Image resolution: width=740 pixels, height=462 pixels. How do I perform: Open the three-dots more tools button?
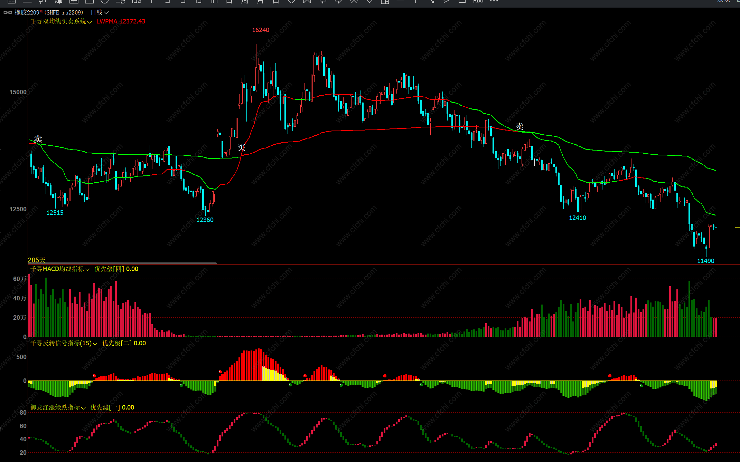click(x=494, y=1)
